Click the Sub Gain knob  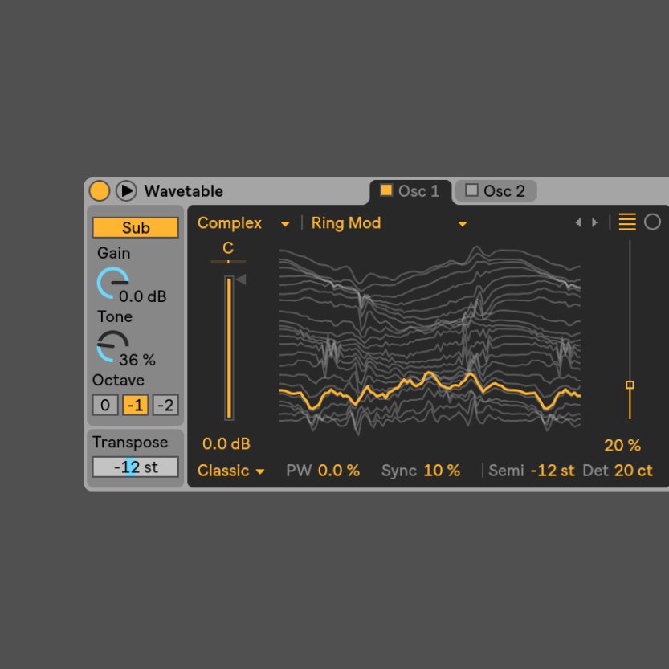pos(112,283)
